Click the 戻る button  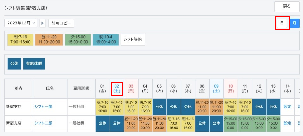(x=287, y=6)
